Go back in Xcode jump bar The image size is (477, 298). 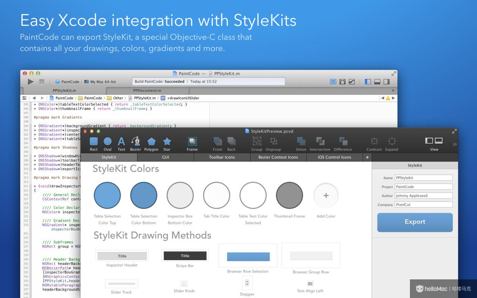(34, 98)
